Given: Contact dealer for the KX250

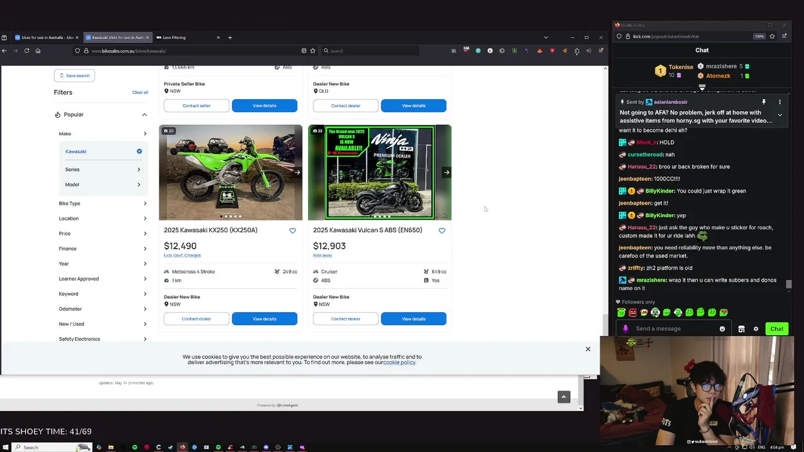Looking at the screenshot, I should 197,319.
